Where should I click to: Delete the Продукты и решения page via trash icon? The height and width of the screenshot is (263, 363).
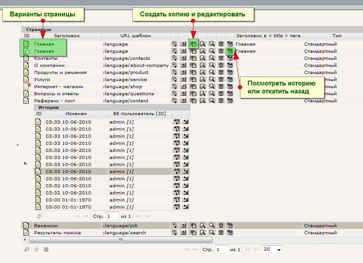coord(221,73)
